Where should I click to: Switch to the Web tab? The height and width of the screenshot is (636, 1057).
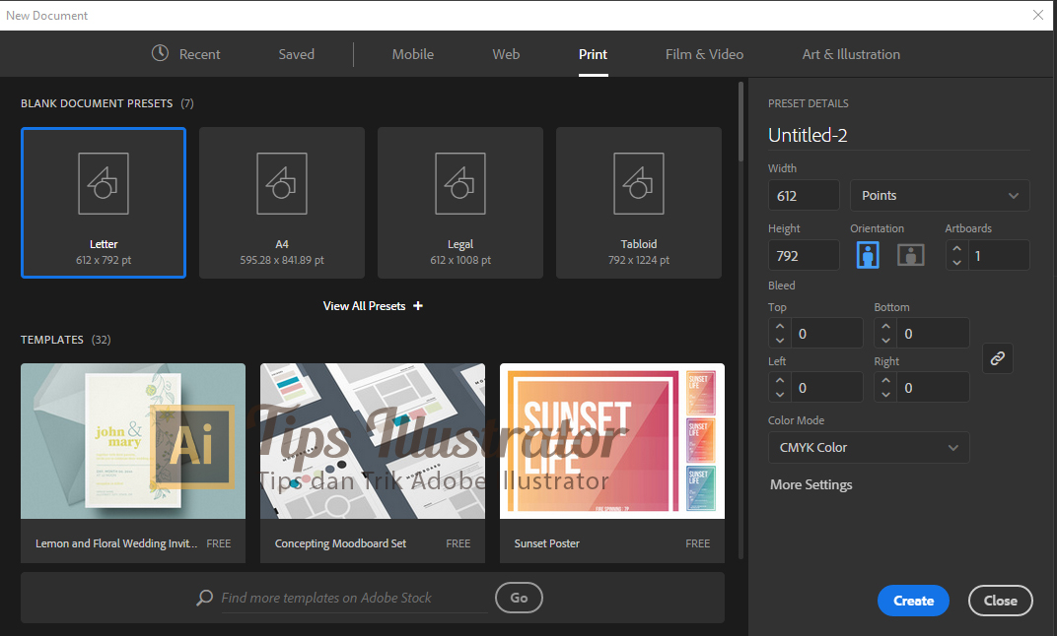pyautogui.click(x=506, y=54)
